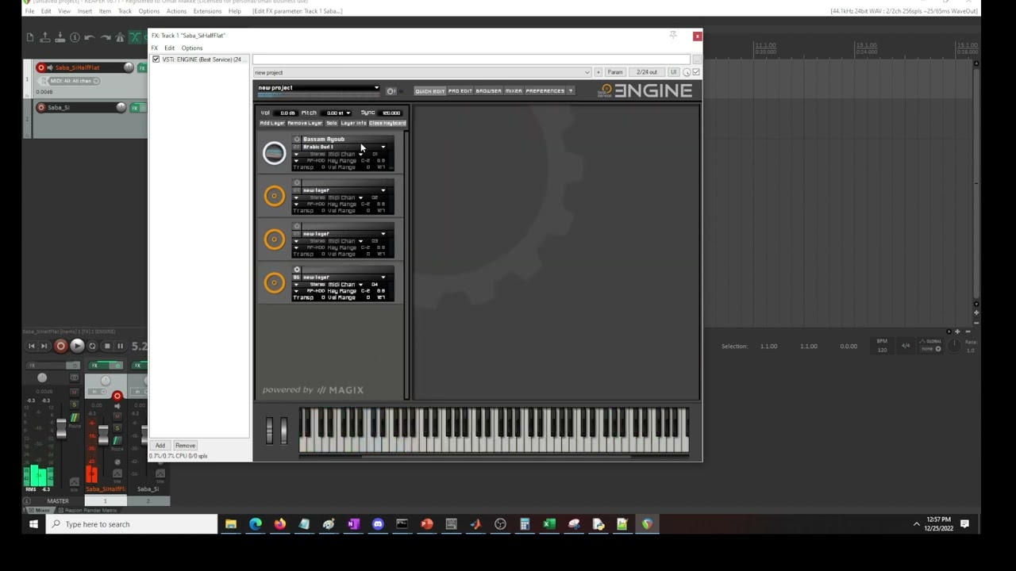Open the File menu in REAPER

point(29,11)
